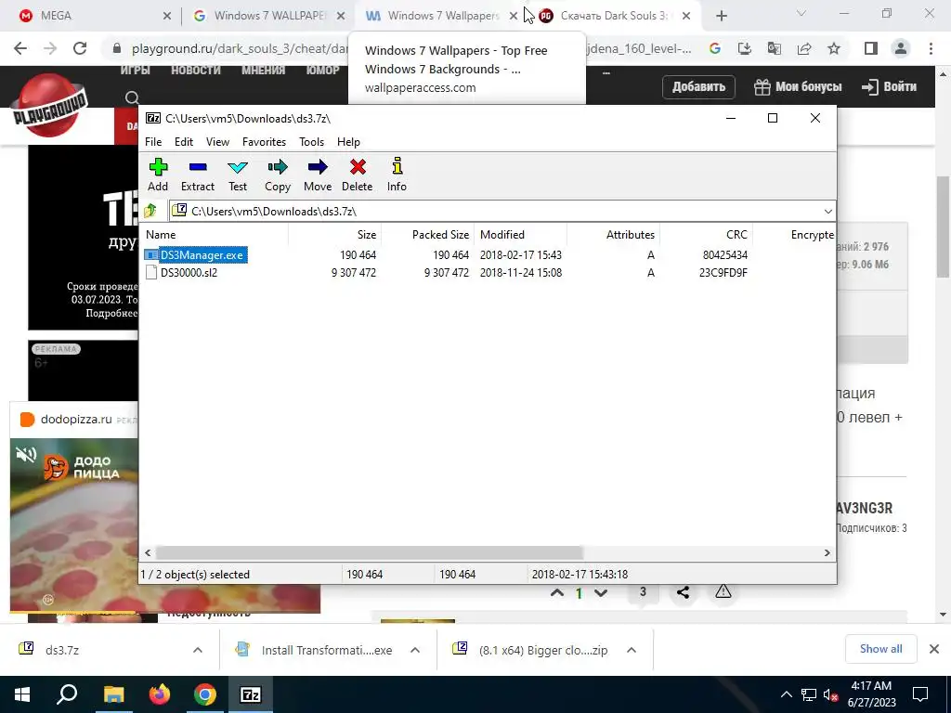Open the Info tool in 7-Zip
This screenshot has width=951, height=713.
397,175
